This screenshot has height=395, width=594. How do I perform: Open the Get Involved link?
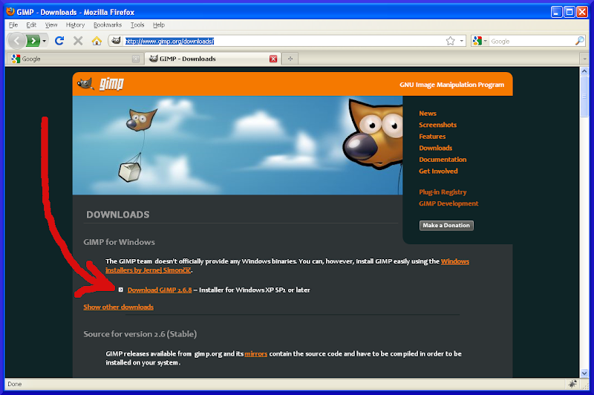[x=438, y=171]
